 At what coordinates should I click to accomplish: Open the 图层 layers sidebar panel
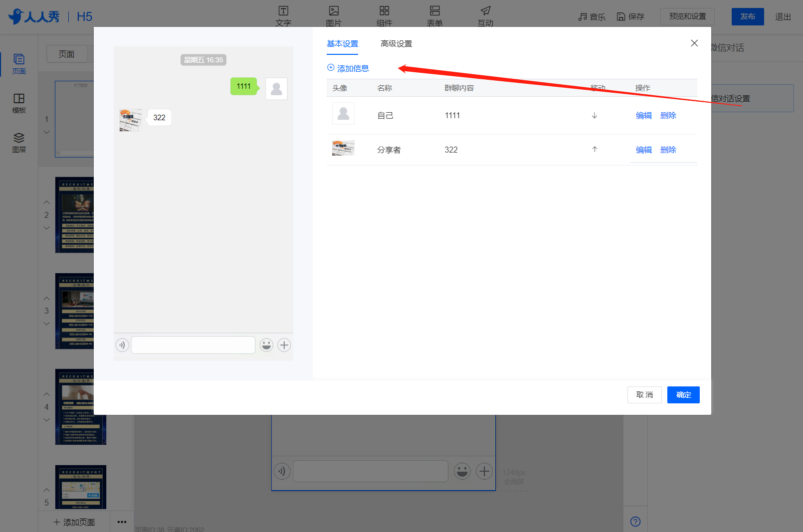pyautogui.click(x=19, y=143)
